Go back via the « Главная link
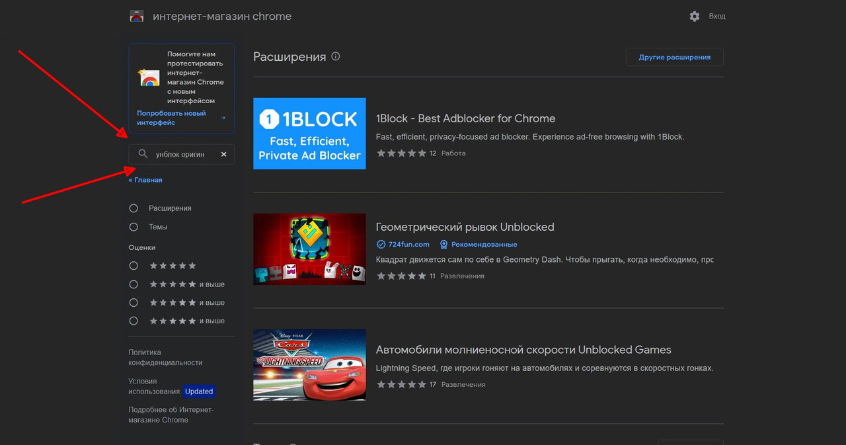846x445 pixels. click(x=145, y=180)
